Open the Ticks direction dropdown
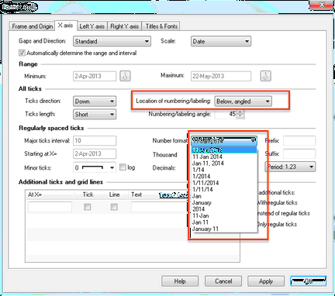This screenshot has height=296, width=335. coord(95,102)
